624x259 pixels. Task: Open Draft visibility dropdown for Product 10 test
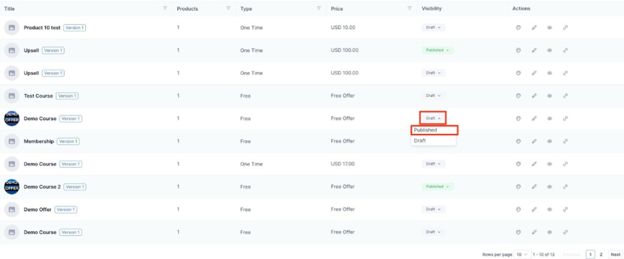click(x=433, y=28)
